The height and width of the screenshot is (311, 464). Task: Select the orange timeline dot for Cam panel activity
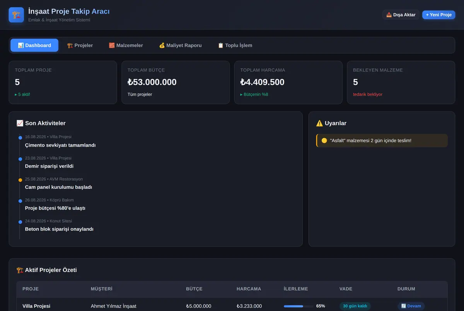click(x=20, y=180)
